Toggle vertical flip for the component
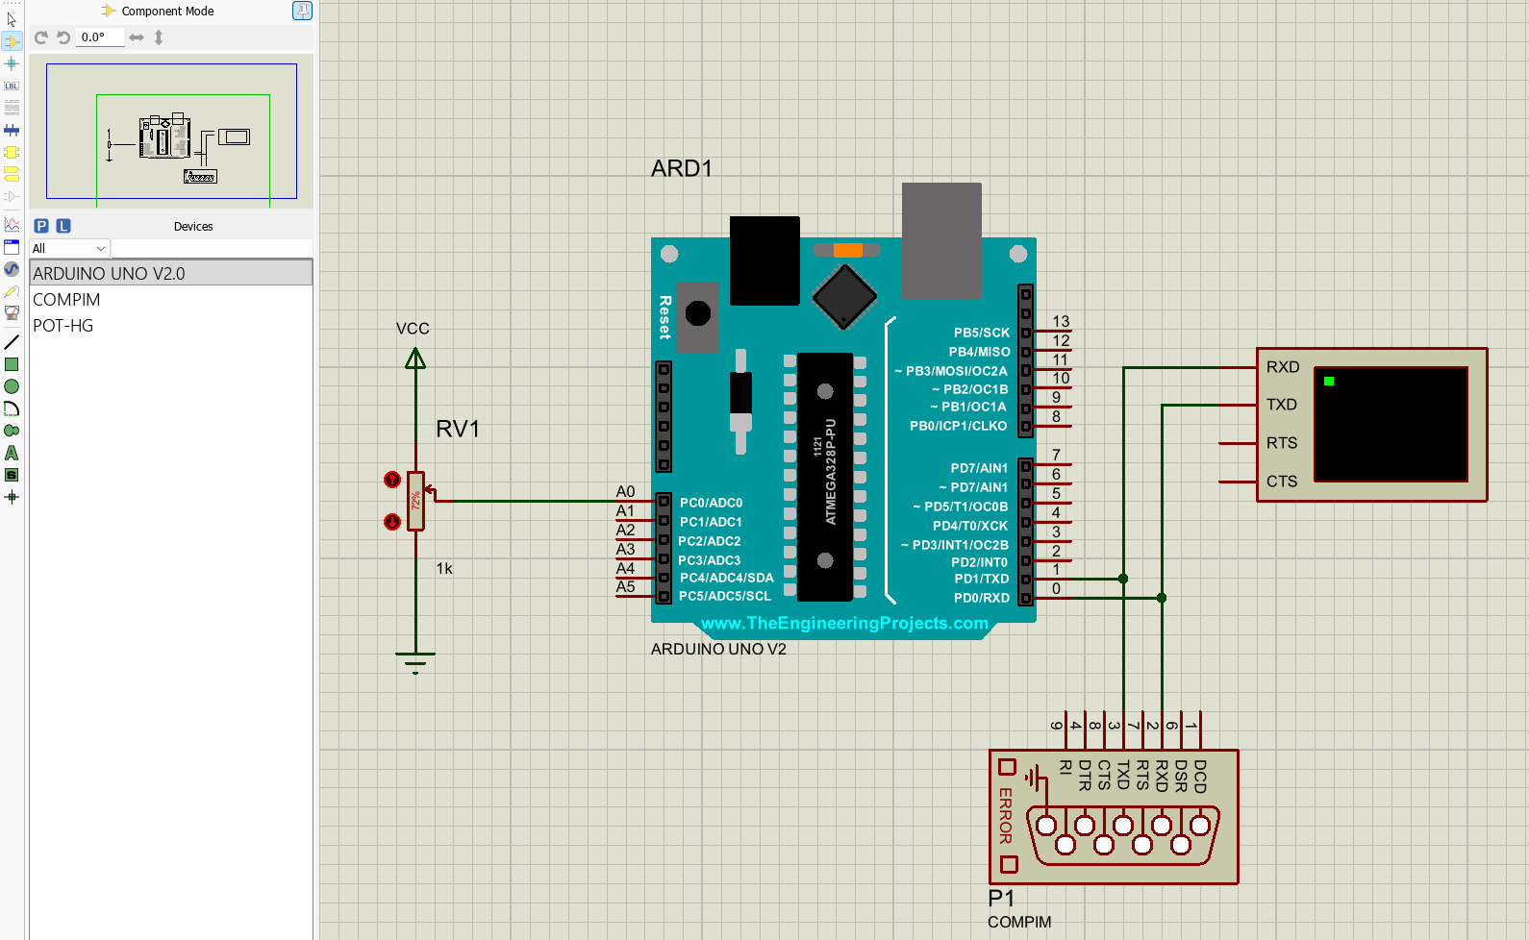 click(159, 37)
